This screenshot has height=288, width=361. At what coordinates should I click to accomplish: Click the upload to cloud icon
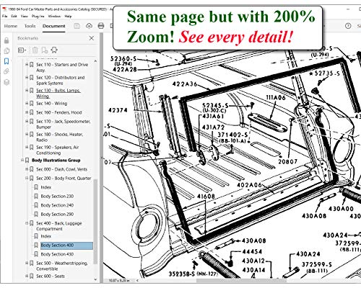pos(89,26)
